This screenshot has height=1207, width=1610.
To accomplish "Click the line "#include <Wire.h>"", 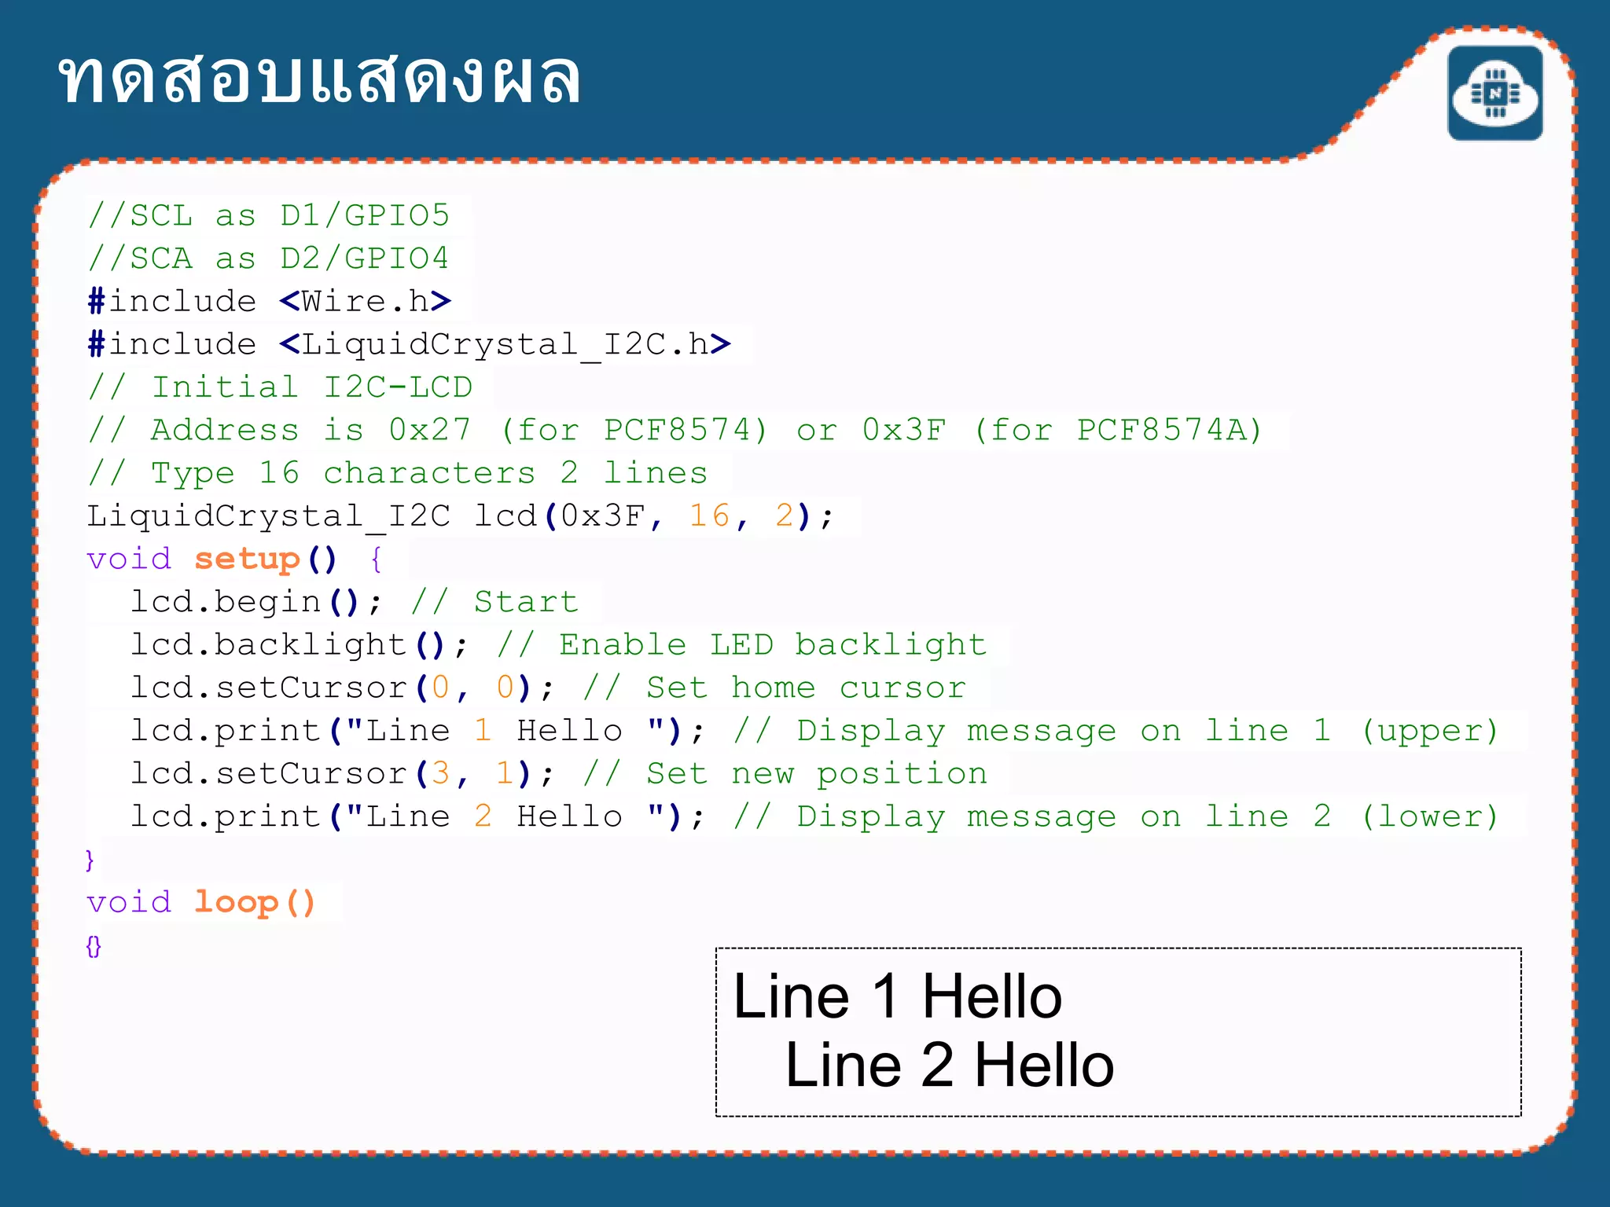I will (x=269, y=300).
